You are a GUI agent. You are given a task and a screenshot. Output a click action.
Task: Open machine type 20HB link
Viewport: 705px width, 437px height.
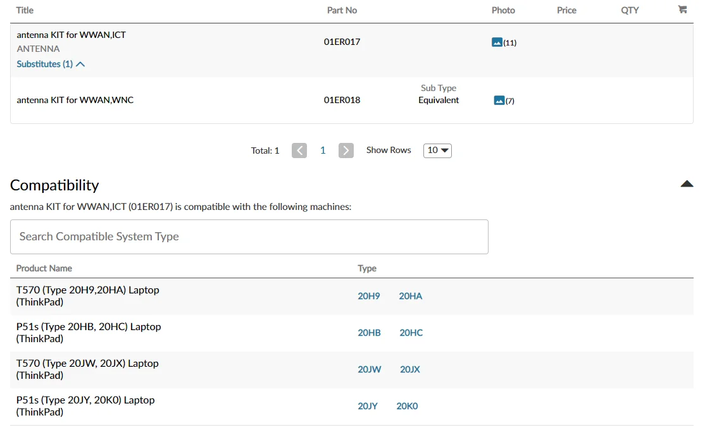(x=370, y=333)
